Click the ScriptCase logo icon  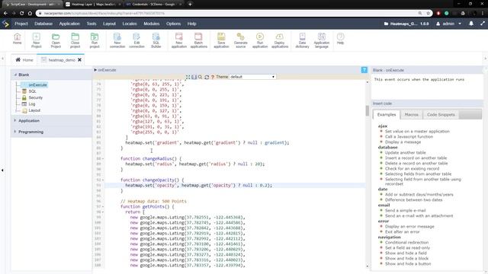point(5,24)
